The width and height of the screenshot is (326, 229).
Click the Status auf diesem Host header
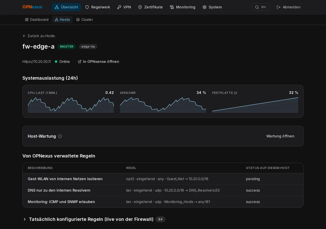[268, 168]
